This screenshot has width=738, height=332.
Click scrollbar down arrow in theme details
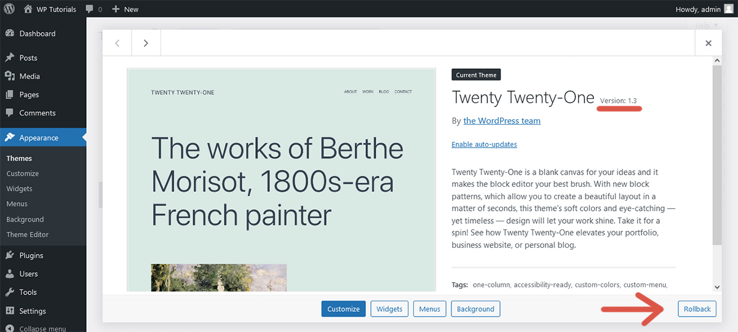tap(717, 287)
